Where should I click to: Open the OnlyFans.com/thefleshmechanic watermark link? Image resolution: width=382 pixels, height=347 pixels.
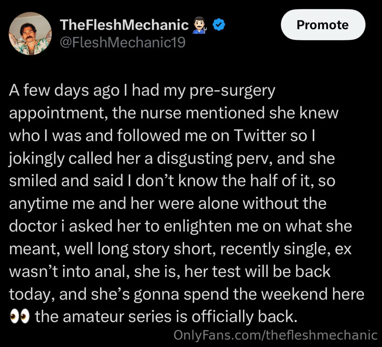(x=275, y=335)
